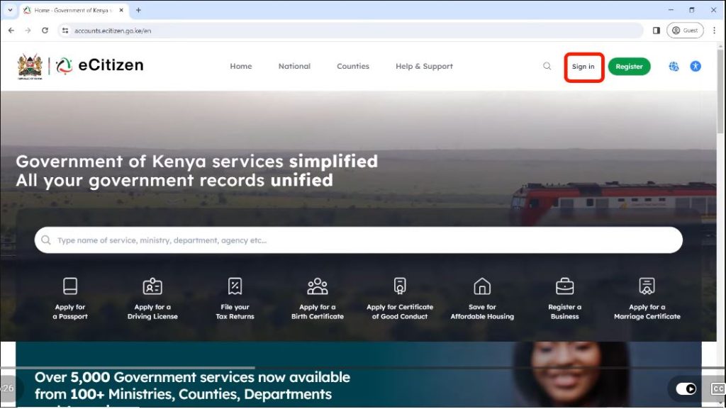Viewport: 726px width, 409px height.
Task: Go to the National menu item
Action: (294, 66)
